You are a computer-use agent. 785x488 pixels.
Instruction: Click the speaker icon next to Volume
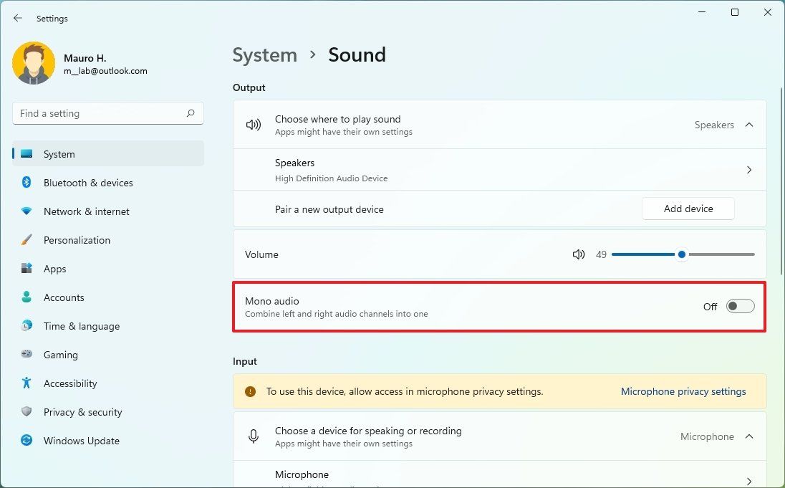[579, 254]
